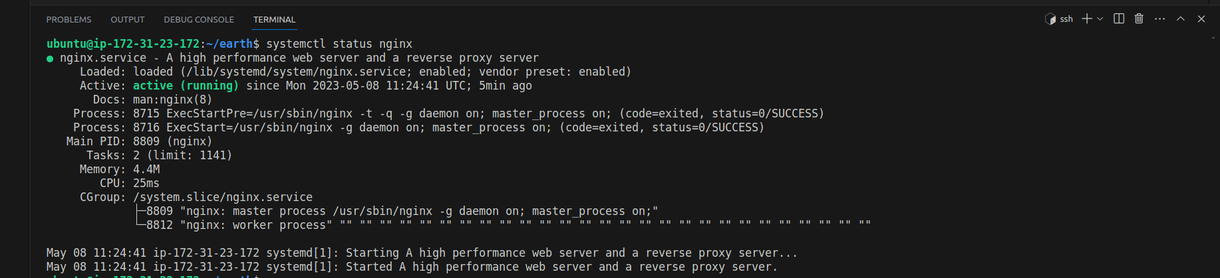Show the Debug Console tab
Image resolution: width=1220 pixels, height=278 pixels.
coord(199,20)
